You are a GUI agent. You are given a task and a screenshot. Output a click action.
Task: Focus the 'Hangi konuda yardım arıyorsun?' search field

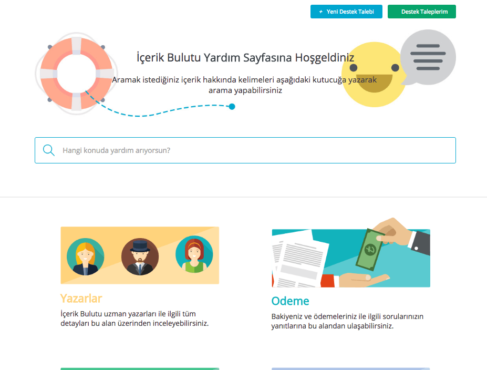point(252,150)
